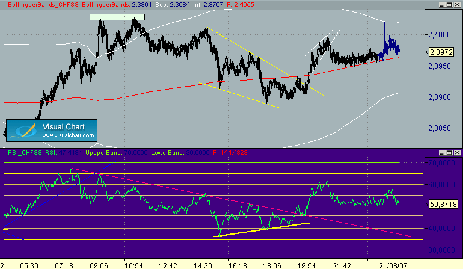Click the 18:06 time axis label
The image size is (463, 269).
coord(272,266)
